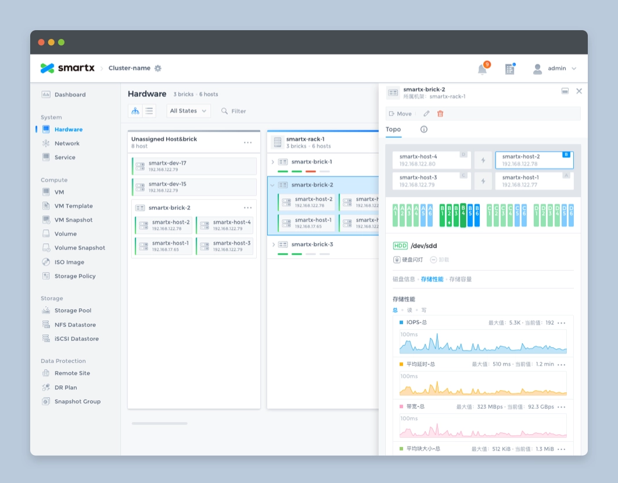This screenshot has height=483, width=618.
Task: Switch to the 存储容量 tab
Action: point(461,279)
